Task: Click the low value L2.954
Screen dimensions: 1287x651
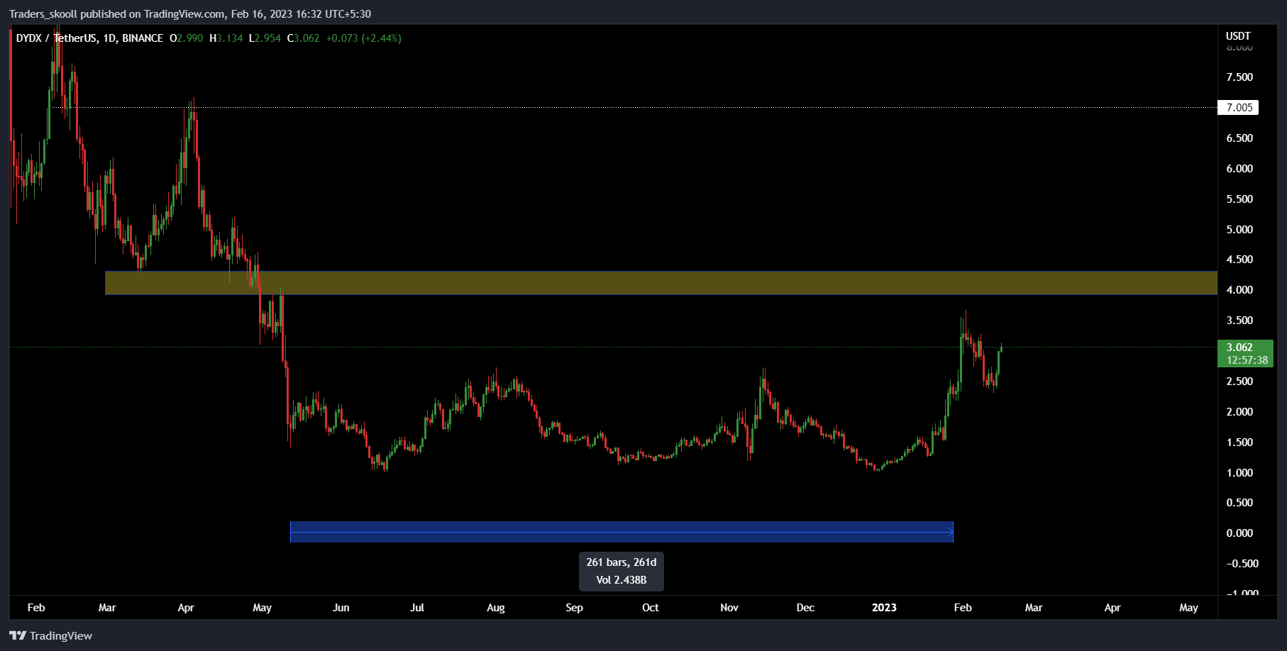Action: (x=265, y=38)
